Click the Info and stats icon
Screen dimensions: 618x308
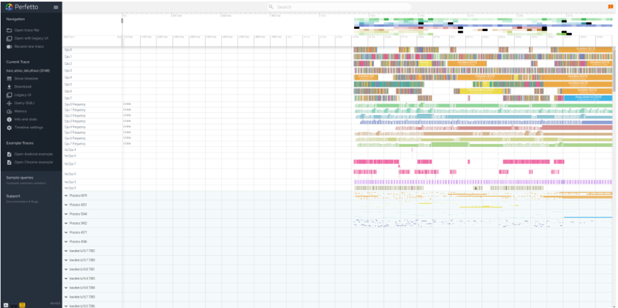9,119
